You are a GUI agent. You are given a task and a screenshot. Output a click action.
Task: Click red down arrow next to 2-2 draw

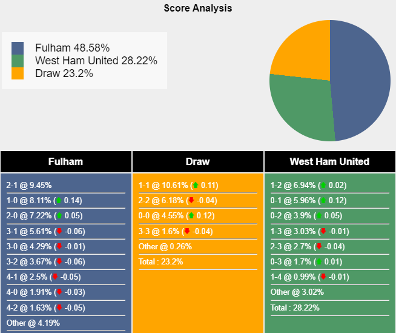(x=191, y=201)
